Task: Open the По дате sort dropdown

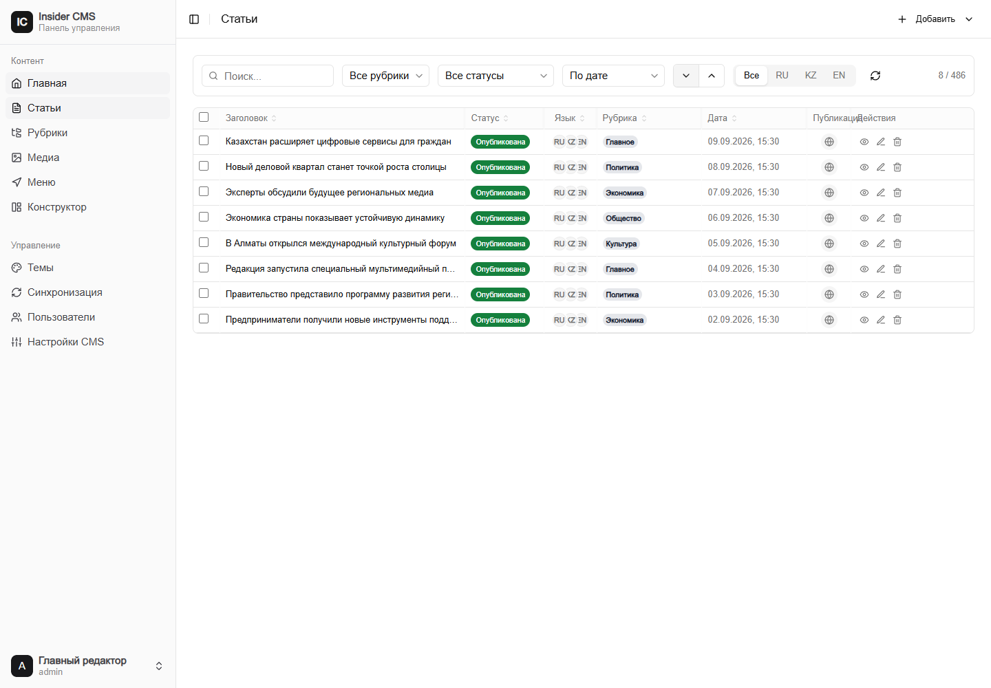Action: (613, 76)
